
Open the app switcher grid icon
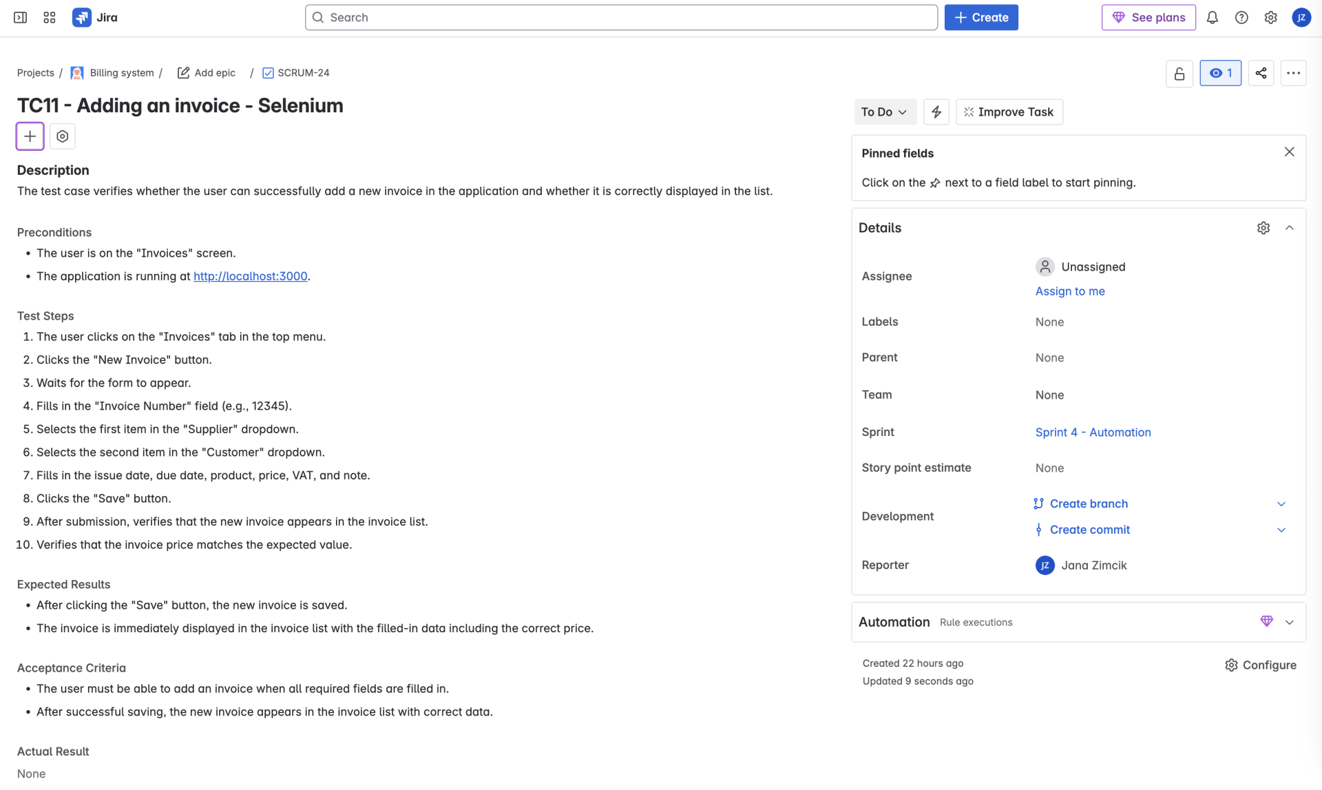pyautogui.click(x=49, y=17)
